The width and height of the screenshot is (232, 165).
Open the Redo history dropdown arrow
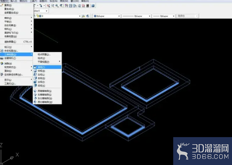click(x=44, y=5)
